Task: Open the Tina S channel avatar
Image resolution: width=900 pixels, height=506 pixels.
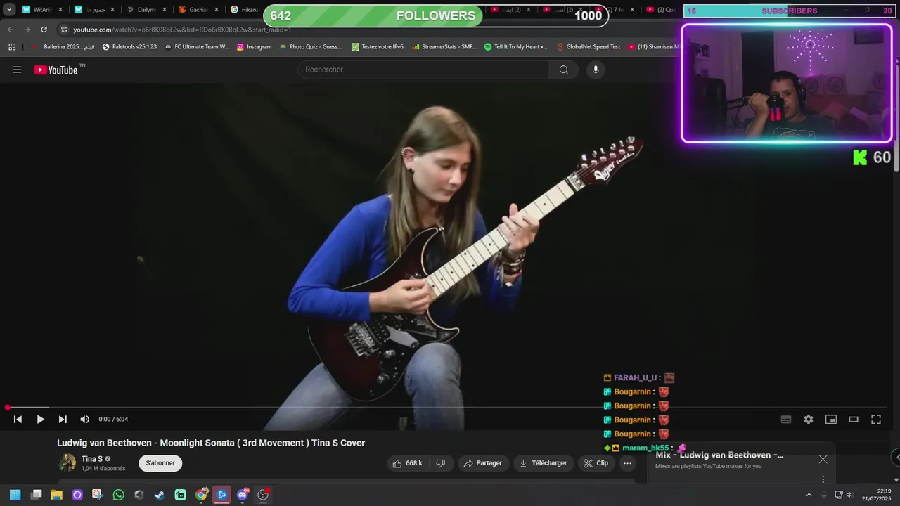Action: (67, 462)
